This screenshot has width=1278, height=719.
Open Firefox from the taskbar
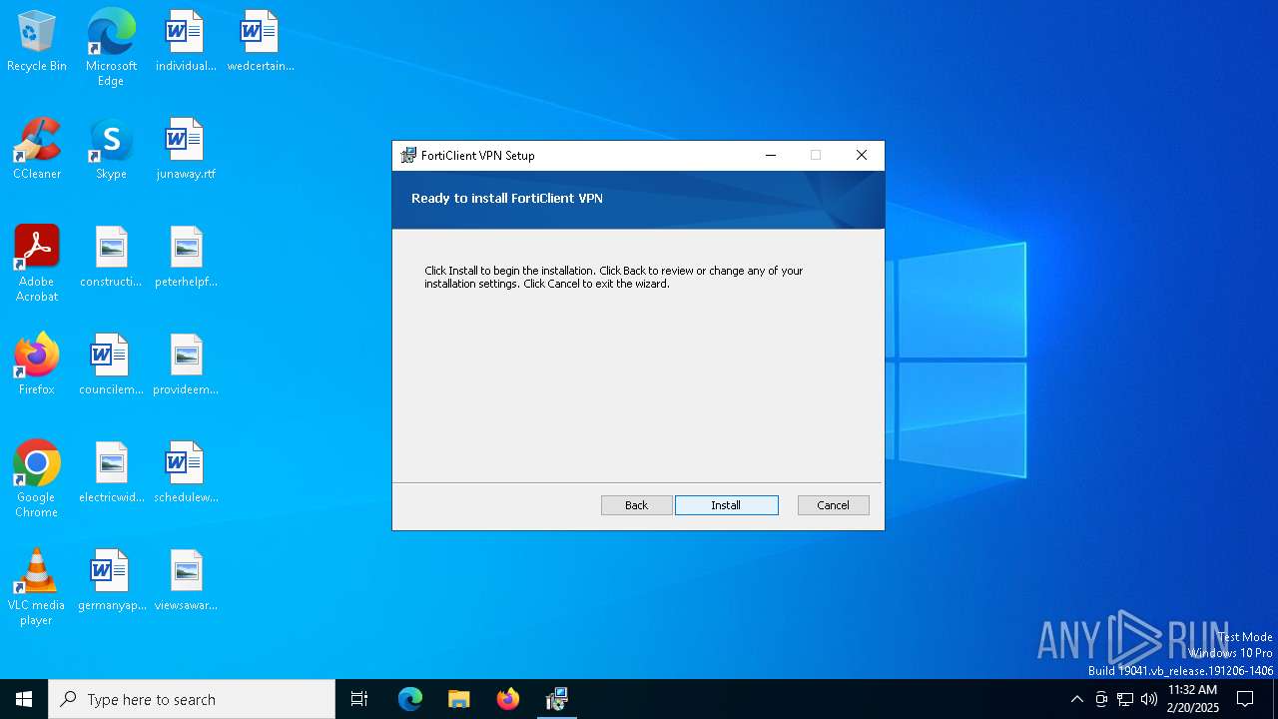pyautogui.click(x=507, y=699)
